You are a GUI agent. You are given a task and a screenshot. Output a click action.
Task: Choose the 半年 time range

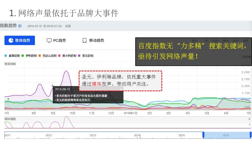click(x=236, y=41)
